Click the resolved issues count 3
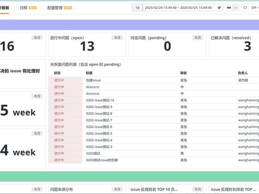 (x=247, y=46)
